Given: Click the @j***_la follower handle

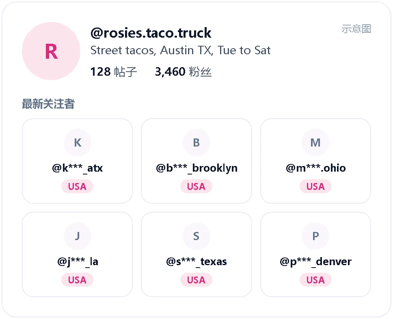Looking at the screenshot, I should [78, 262].
